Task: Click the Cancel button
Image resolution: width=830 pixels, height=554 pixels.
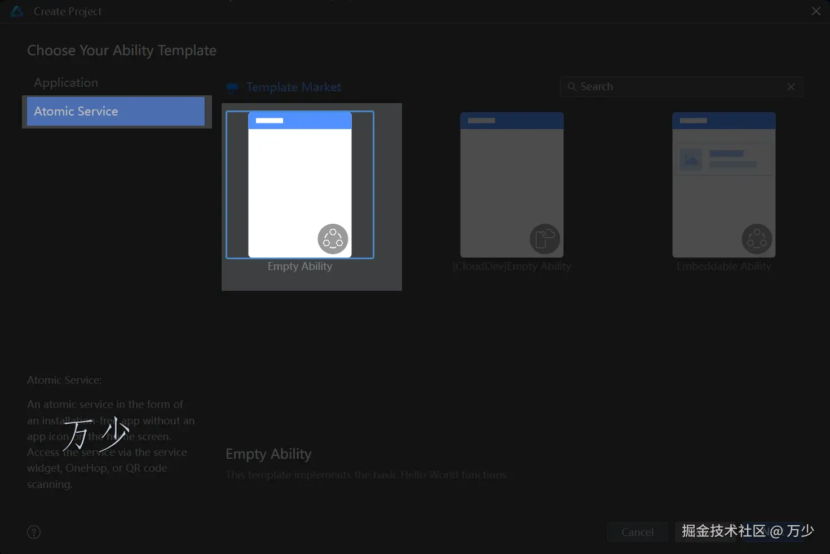Action: (637, 532)
